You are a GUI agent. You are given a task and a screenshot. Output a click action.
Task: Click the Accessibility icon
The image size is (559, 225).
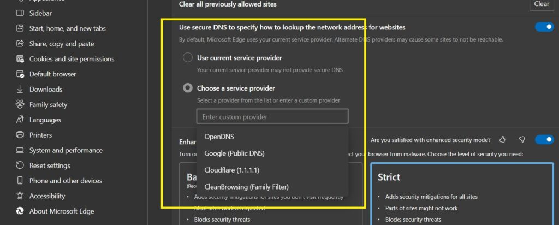click(20, 196)
